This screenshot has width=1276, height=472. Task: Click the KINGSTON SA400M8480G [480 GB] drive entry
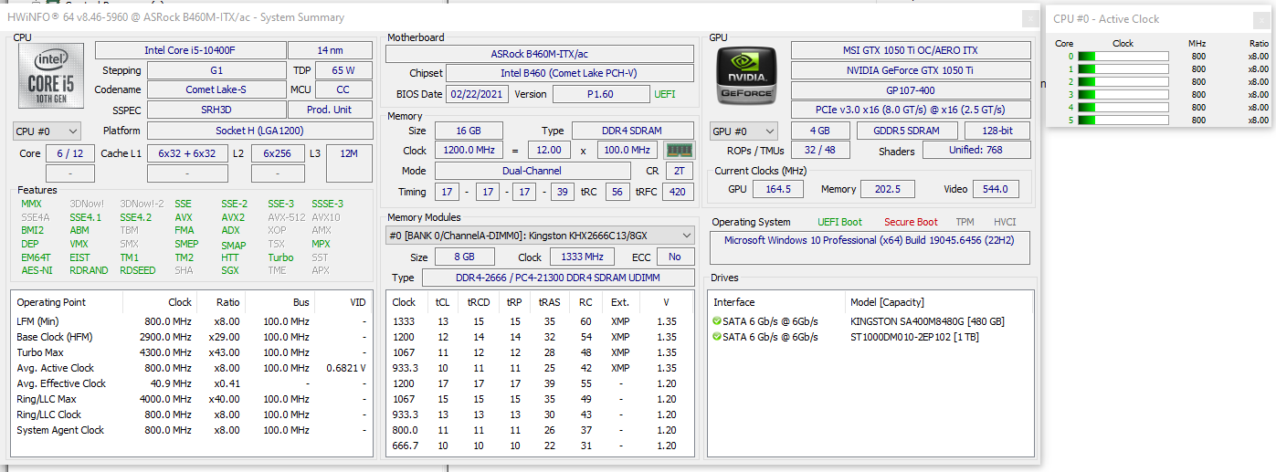pos(927,321)
